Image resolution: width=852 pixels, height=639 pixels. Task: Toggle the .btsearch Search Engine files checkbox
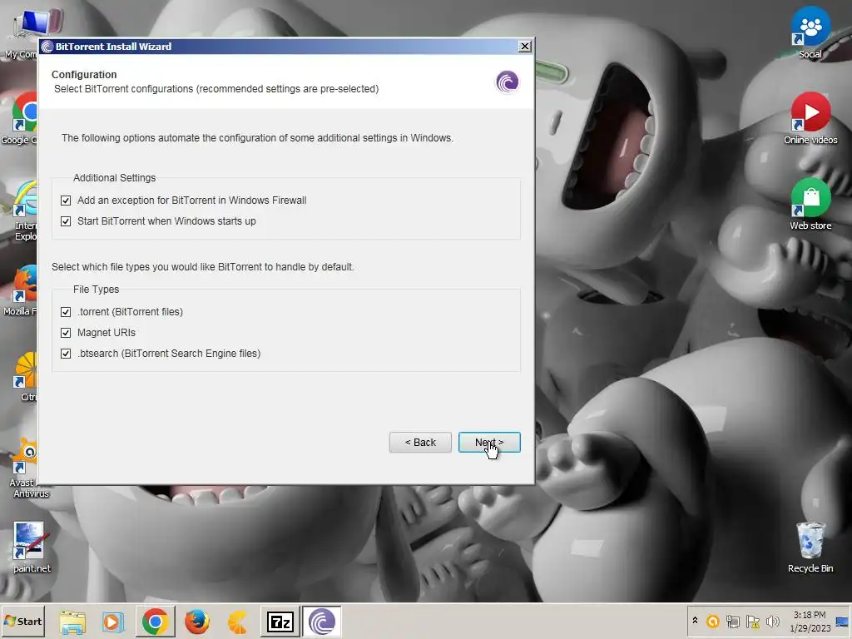click(66, 354)
